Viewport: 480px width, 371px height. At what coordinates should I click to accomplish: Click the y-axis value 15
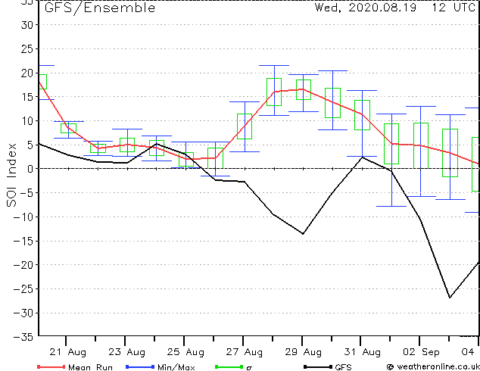(x=27, y=97)
